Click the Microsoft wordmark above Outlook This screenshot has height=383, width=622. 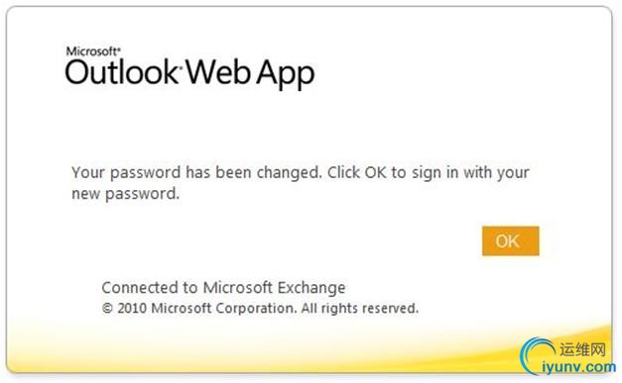coord(93,51)
